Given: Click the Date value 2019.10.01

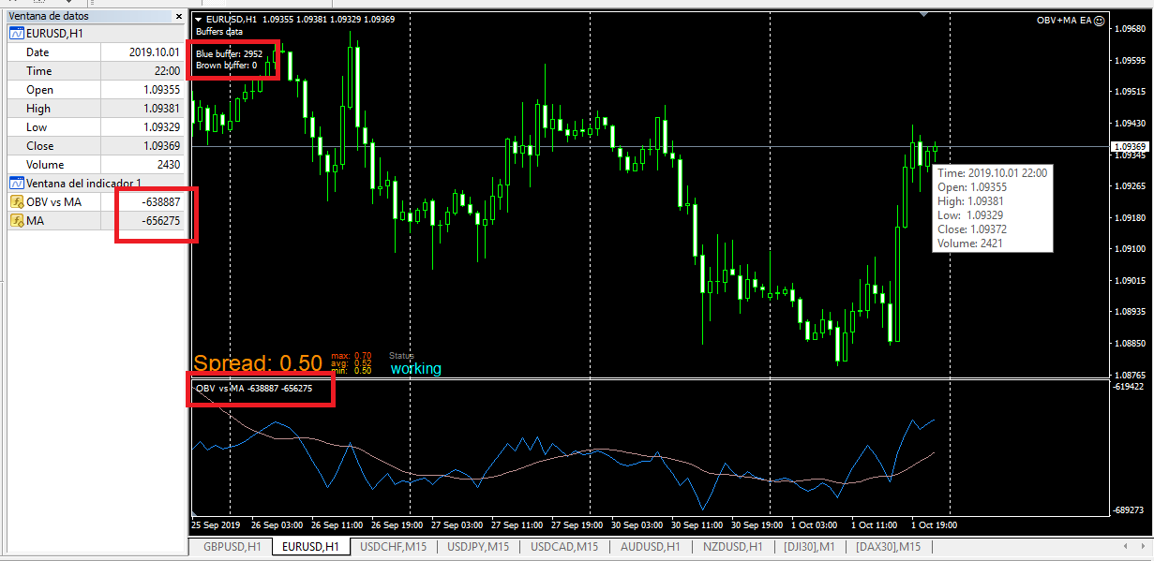Looking at the screenshot, I should coord(155,52).
